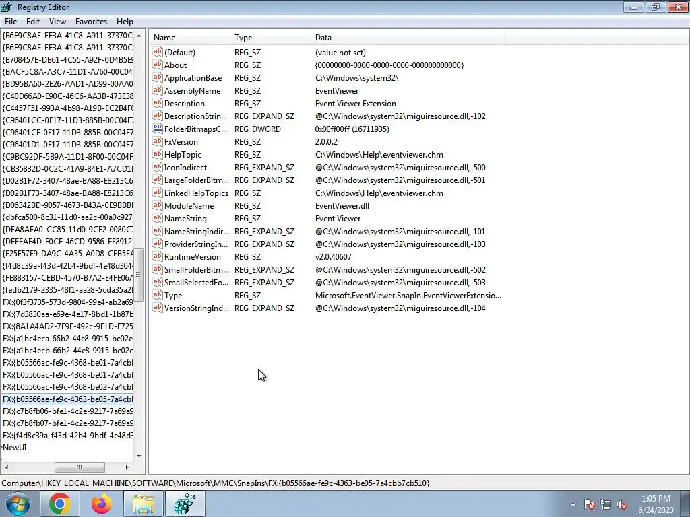Select the FX:{f4d8c39a-f43d-42b4-9bdf-4e48d3 key

(68, 436)
